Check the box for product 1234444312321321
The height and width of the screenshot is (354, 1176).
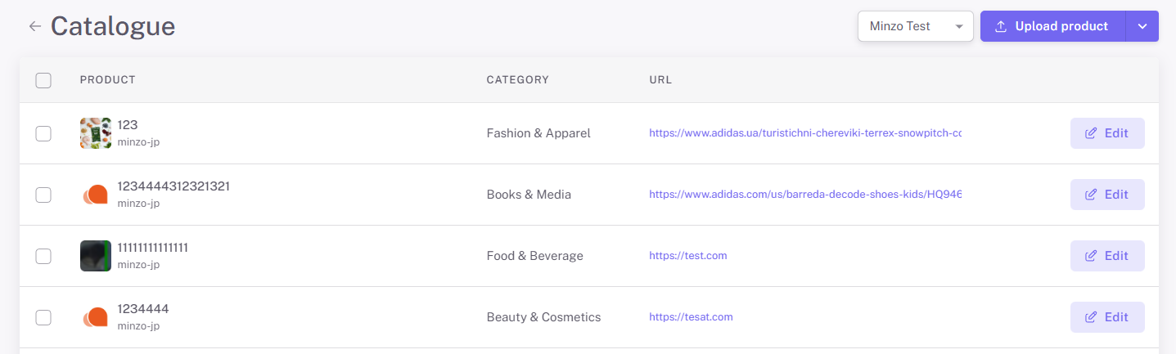43,195
